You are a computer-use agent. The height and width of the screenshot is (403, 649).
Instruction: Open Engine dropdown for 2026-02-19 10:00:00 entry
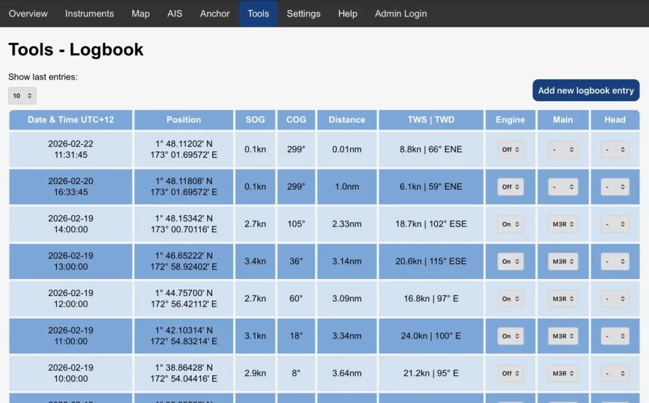click(510, 373)
